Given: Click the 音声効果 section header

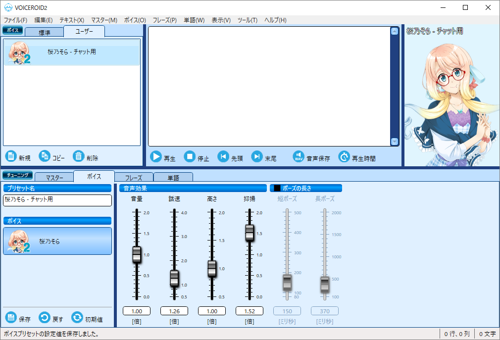Looking at the screenshot, I should 193,188.
